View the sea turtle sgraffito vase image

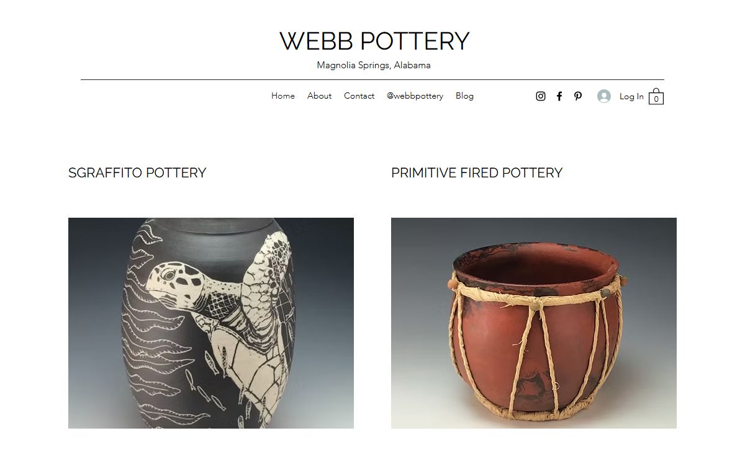(211, 323)
